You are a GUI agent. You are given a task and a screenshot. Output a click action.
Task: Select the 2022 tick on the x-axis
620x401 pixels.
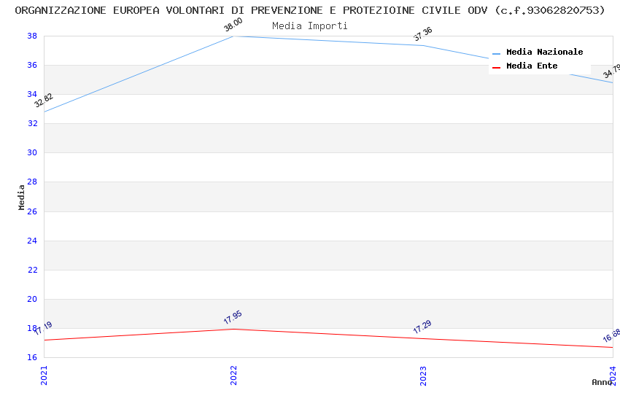(x=233, y=374)
